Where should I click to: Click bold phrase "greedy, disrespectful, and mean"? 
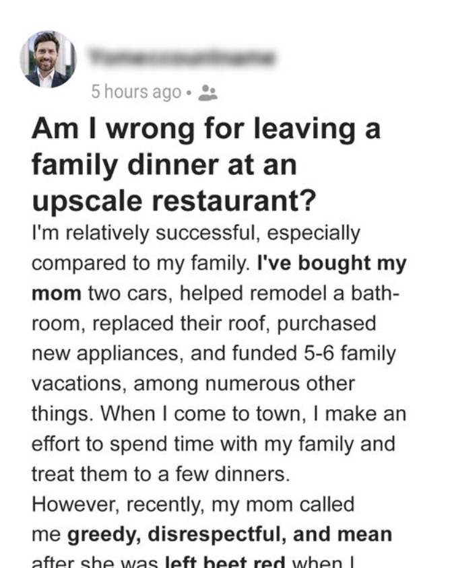229,535
